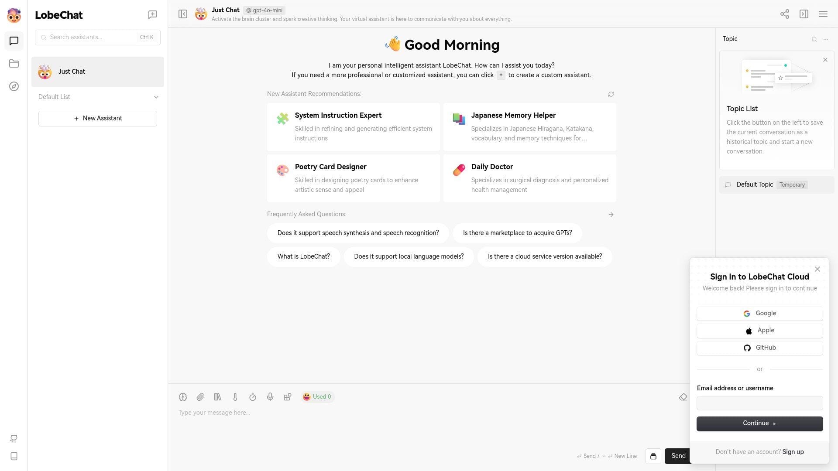The image size is (838, 471).
Task: Click the sidebar toggle icon top right
Action: [x=804, y=14]
